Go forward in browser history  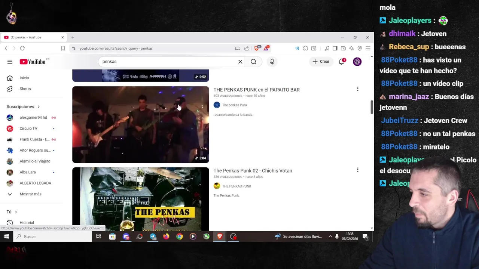[x=14, y=48]
